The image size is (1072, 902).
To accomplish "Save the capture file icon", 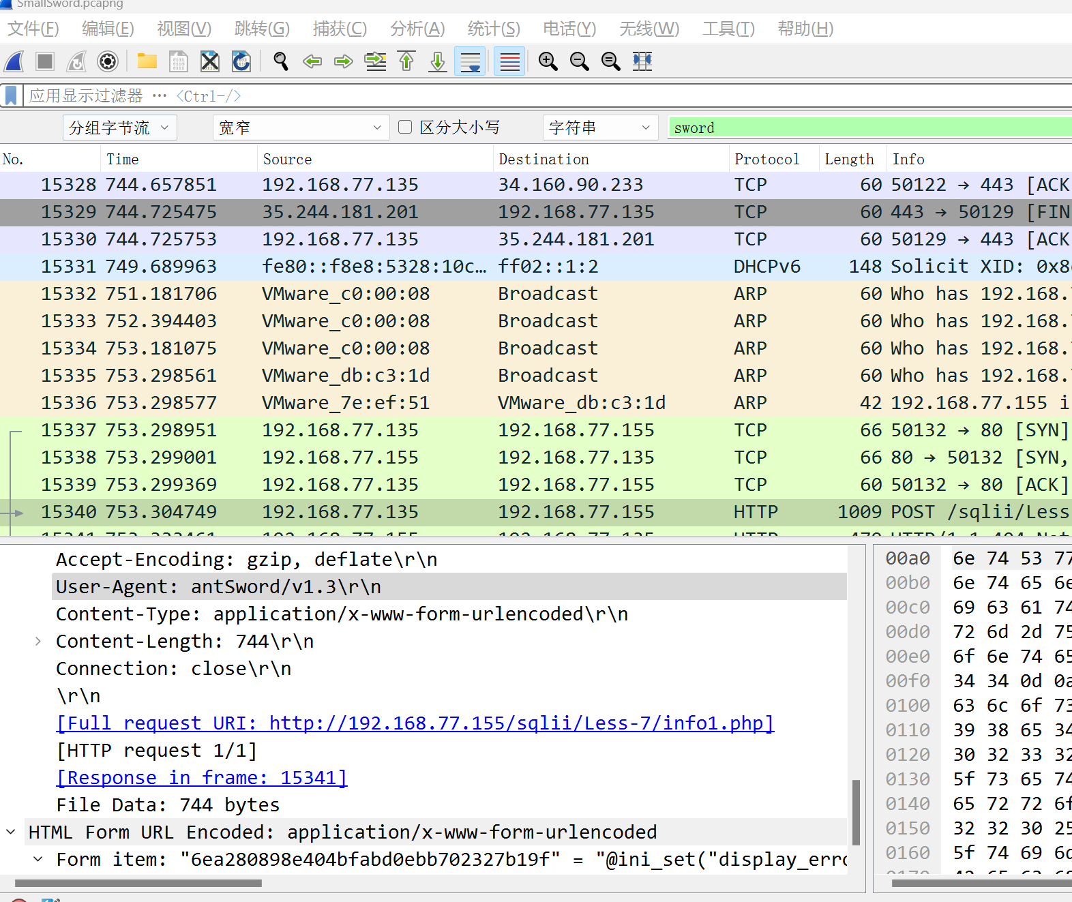I will click(x=178, y=61).
